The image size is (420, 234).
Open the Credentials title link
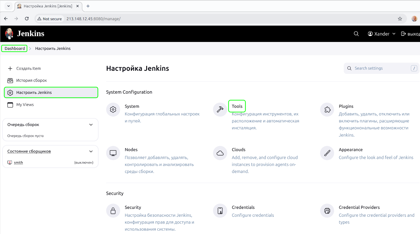tap(243, 207)
